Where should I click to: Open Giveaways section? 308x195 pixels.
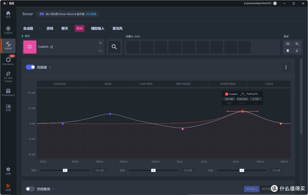[8, 92]
